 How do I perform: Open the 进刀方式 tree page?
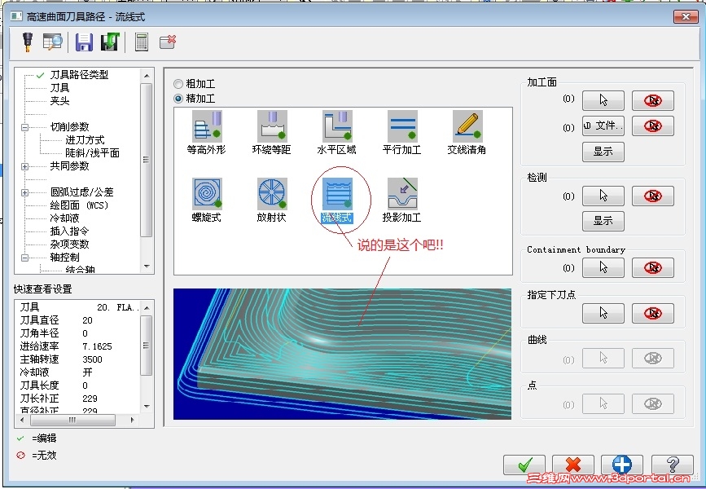click(85, 140)
